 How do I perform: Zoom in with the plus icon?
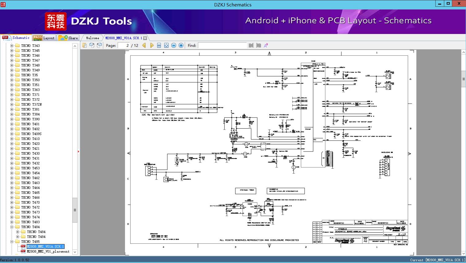[x=181, y=45]
